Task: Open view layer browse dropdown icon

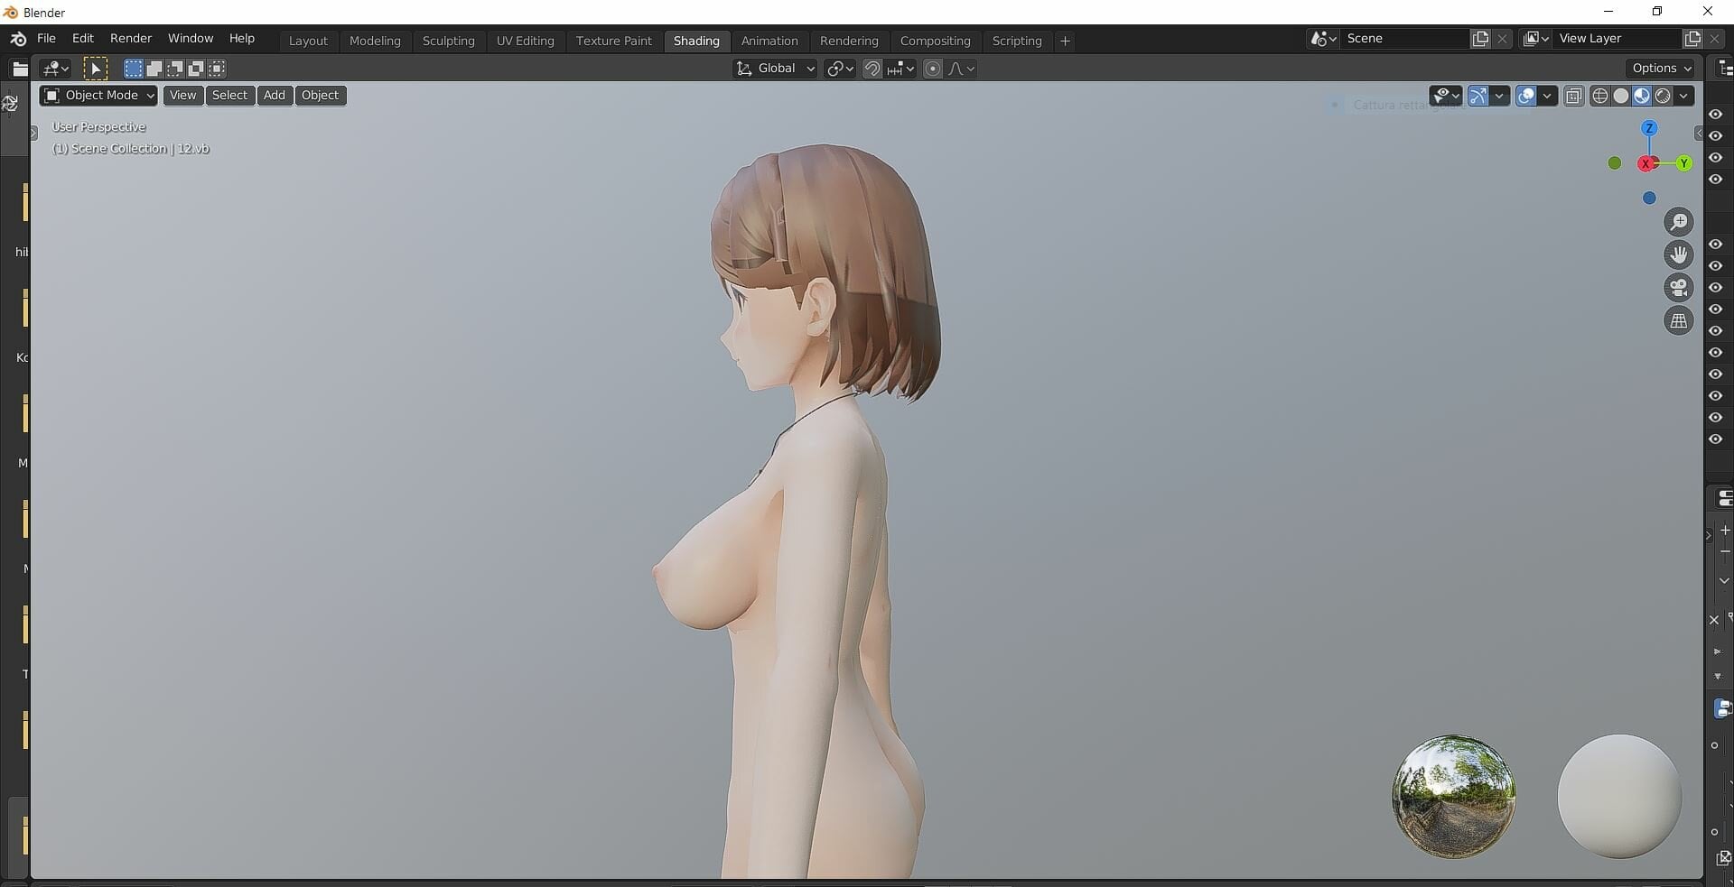Action: (1536, 39)
